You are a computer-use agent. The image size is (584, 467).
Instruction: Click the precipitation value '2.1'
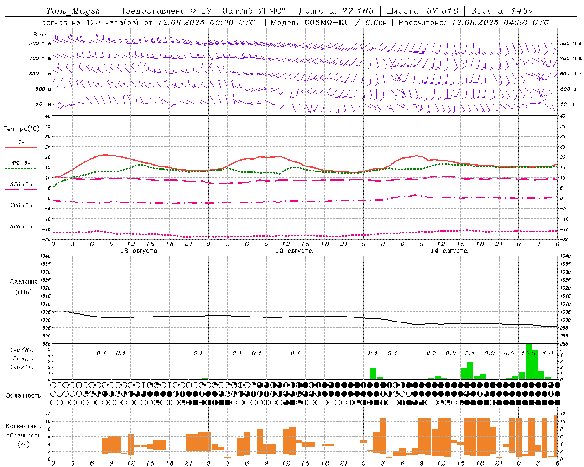[373, 353]
